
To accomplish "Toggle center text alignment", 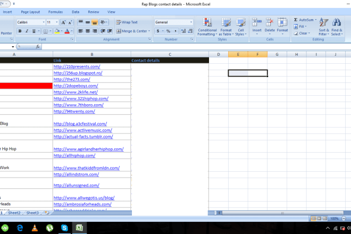I will coord(88,31).
